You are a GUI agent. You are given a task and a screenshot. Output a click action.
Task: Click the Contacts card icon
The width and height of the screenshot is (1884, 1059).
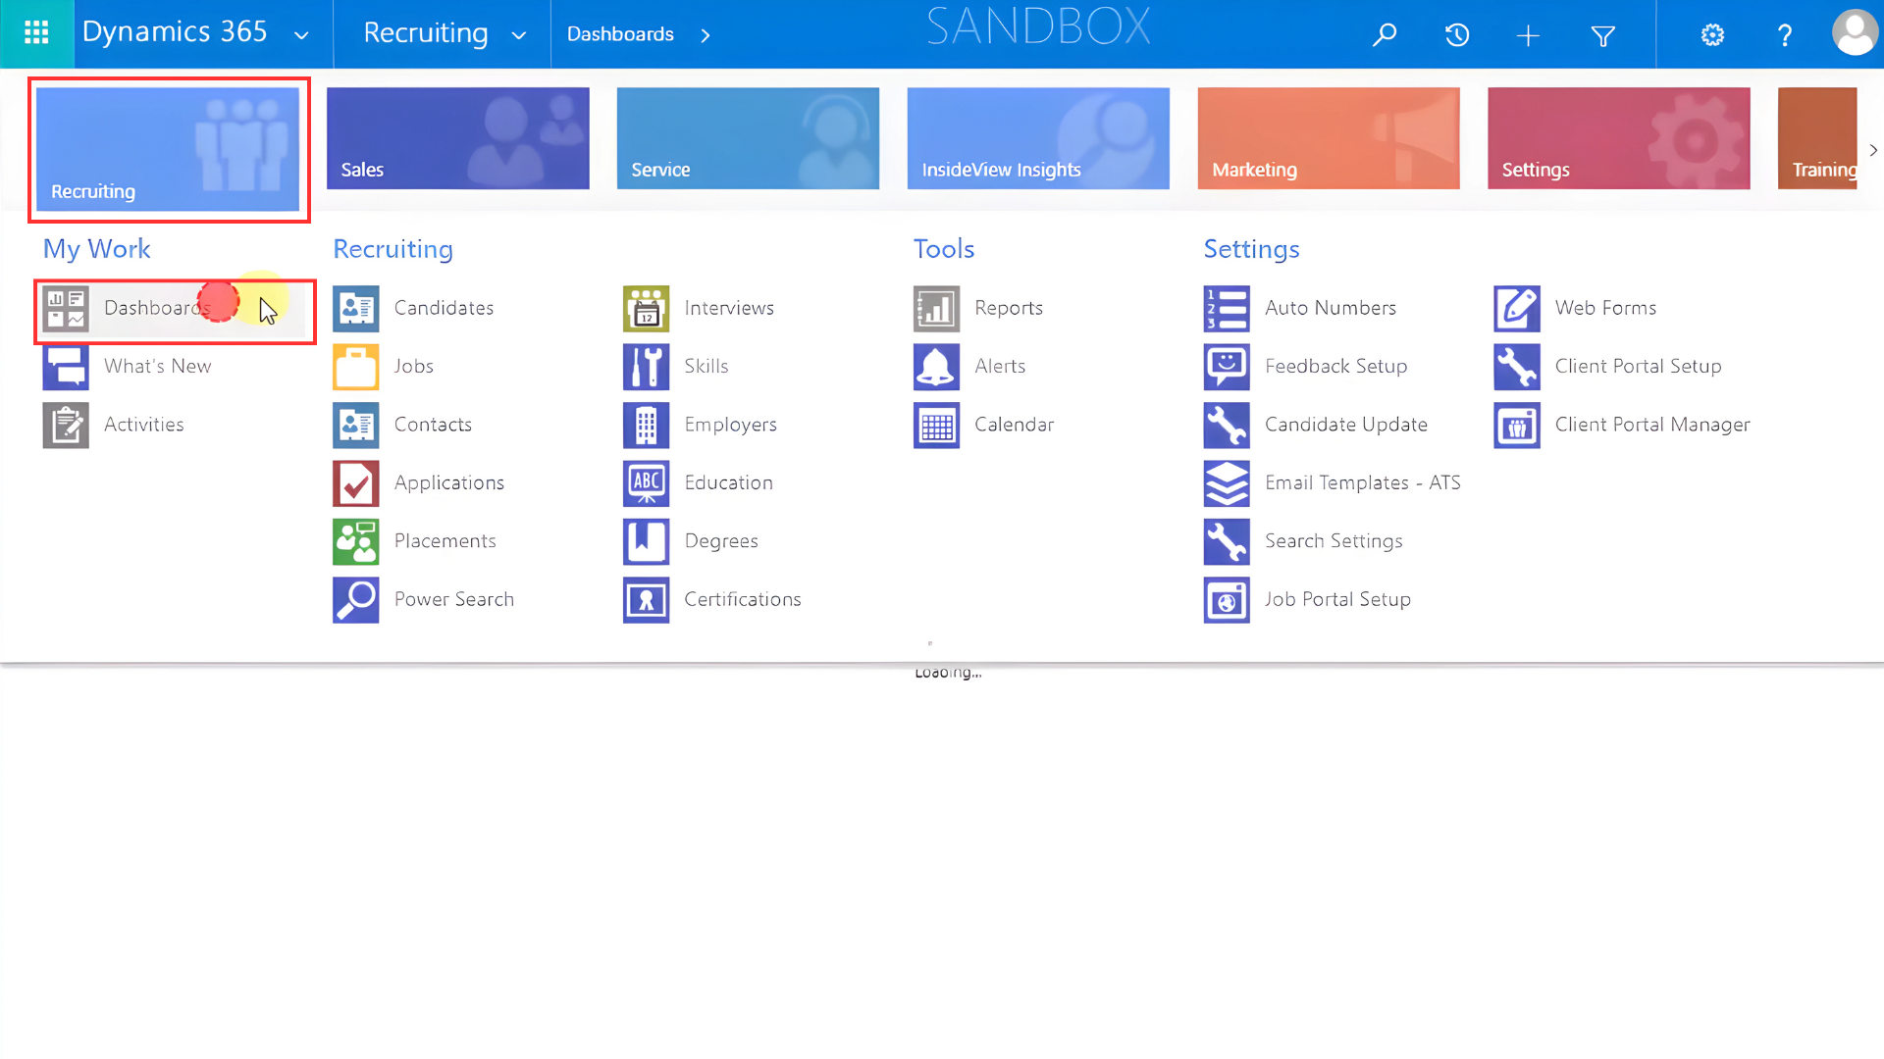pyautogui.click(x=356, y=425)
